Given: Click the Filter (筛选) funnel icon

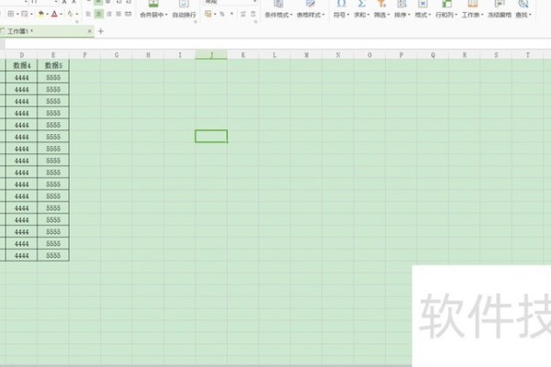Looking at the screenshot, I should pyautogui.click(x=381, y=4).
